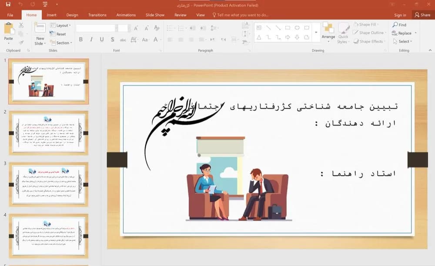This screenshot has height=266, width=435.
Task: Open the Animations tab
Action: tap(126, 15)
